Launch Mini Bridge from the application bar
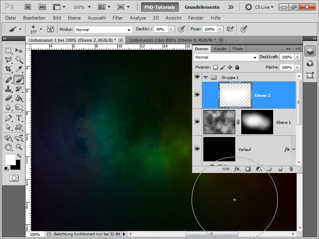Screen dimensions: 319x239 click(x=42, y=7)
